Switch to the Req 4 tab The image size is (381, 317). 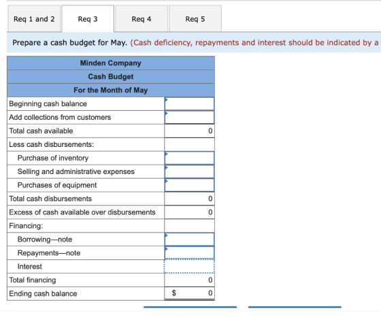point(142,18)
